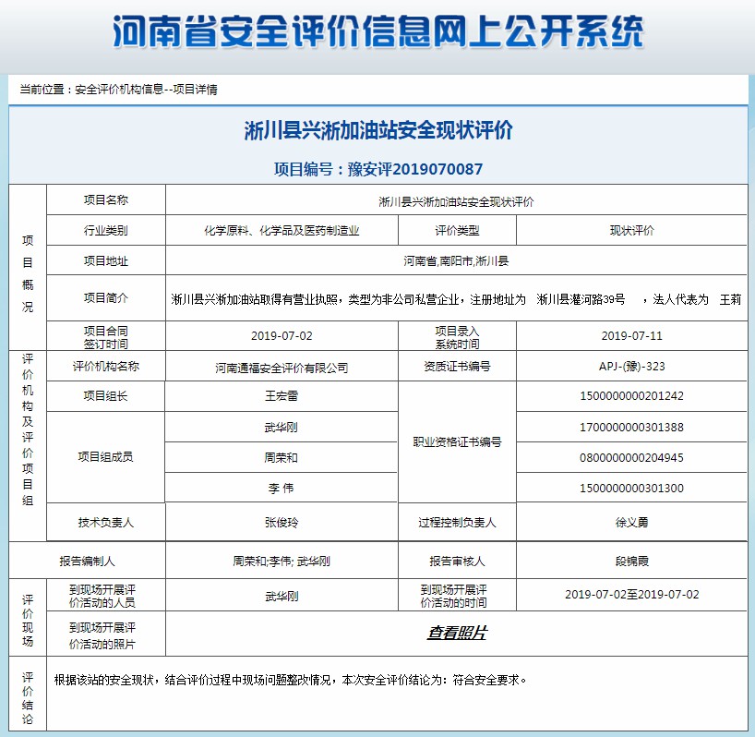The image size is (755, 737).
Task: Click the contract date 2019-07-02
Action: [282, 336]
